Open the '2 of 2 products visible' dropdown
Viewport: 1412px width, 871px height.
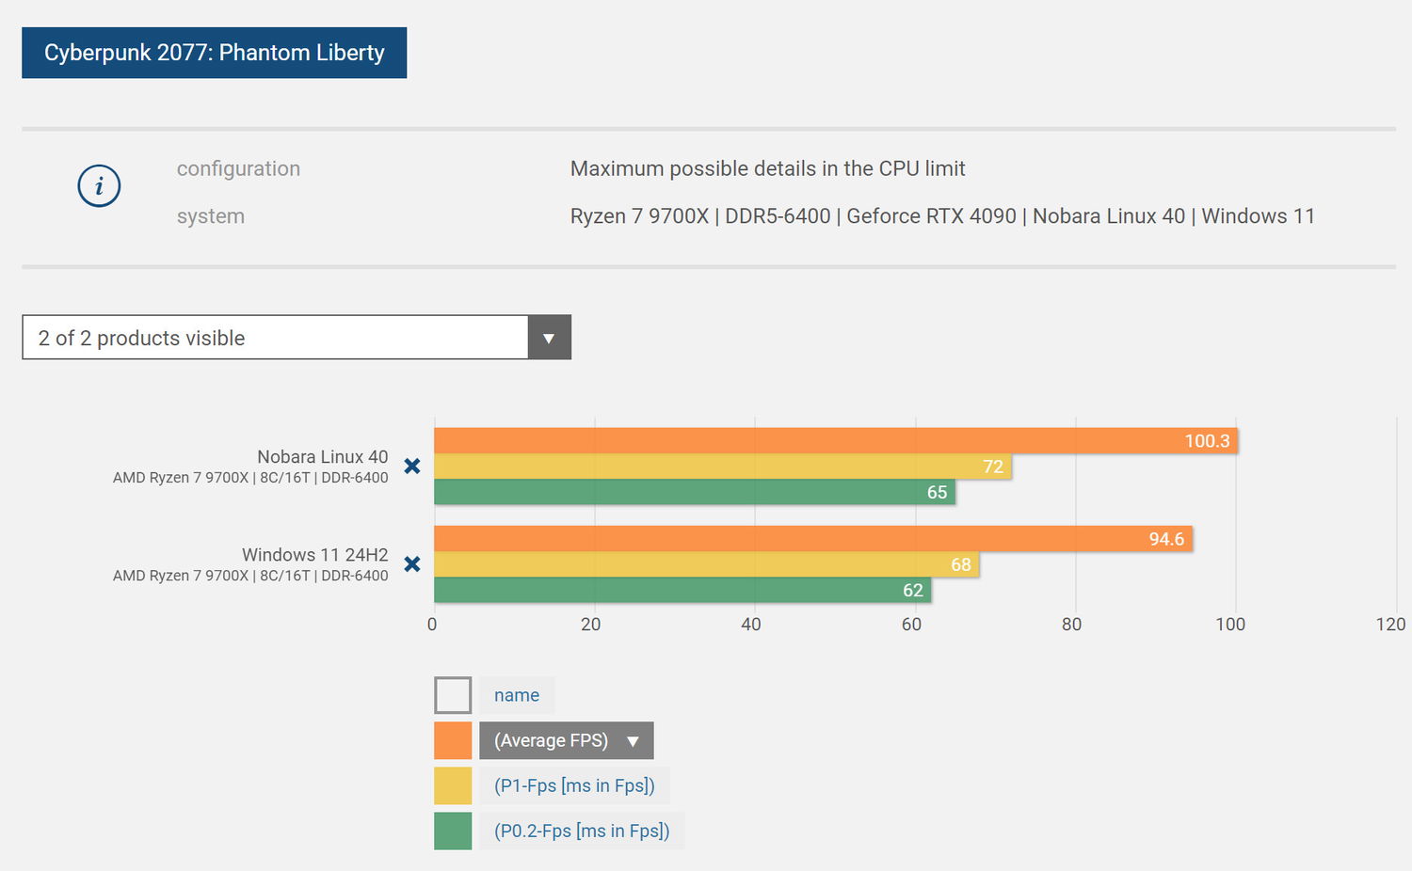point(275,338)
